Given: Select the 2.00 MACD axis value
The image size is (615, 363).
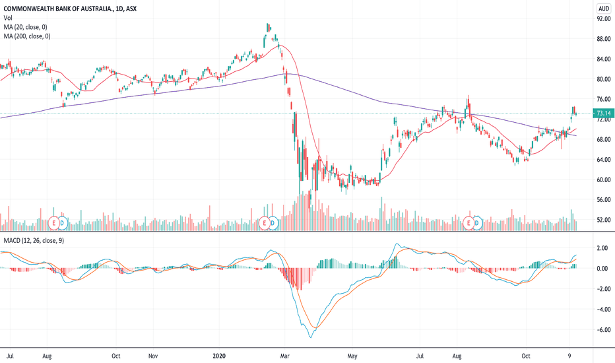Looking at the screenshot, I should pos(602,248).
